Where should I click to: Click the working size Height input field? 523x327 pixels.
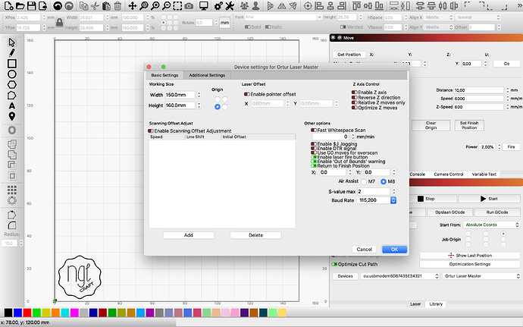point(180,105)
